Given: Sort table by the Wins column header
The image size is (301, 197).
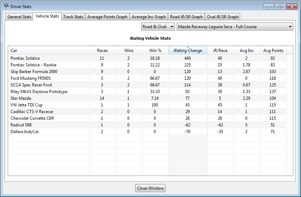Looking at the screenshot, I should [x=129, y=51].
